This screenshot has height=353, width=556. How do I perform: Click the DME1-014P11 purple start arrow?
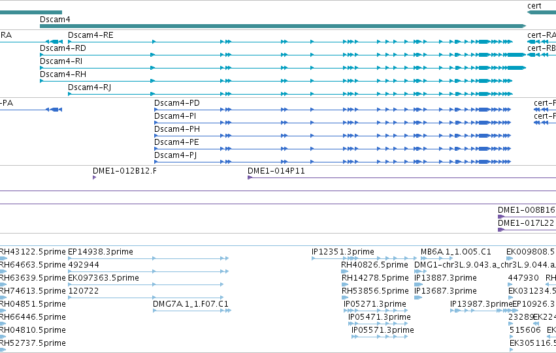[x=250, y=177]
